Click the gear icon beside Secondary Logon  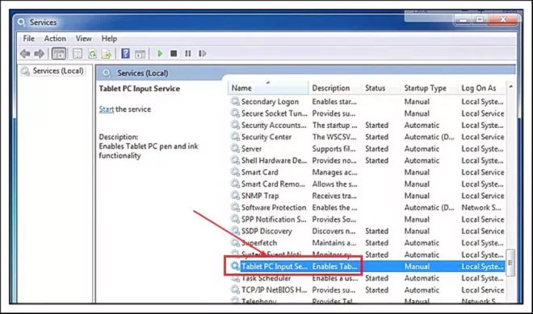(235, 101)
